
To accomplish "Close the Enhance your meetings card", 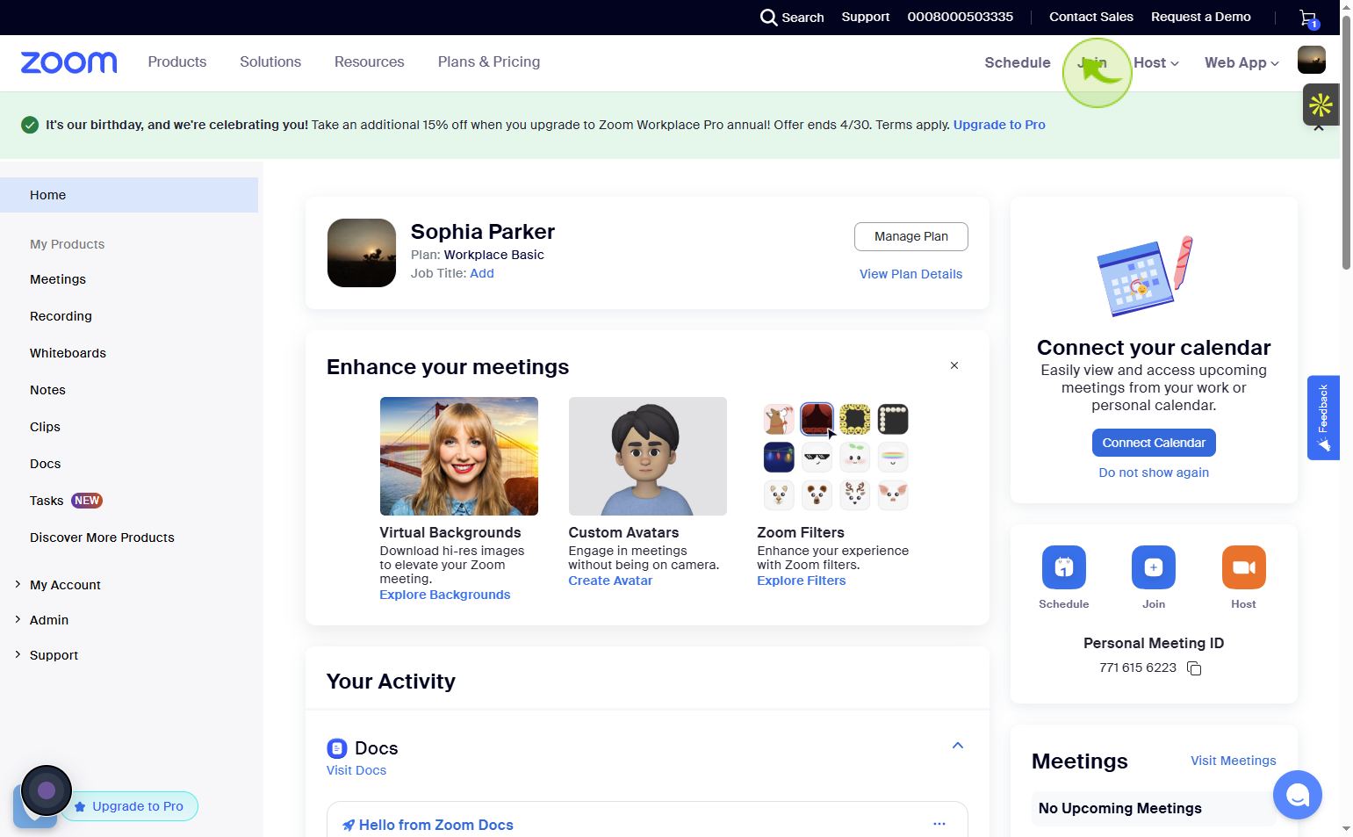I will click(x=954, y=365).
